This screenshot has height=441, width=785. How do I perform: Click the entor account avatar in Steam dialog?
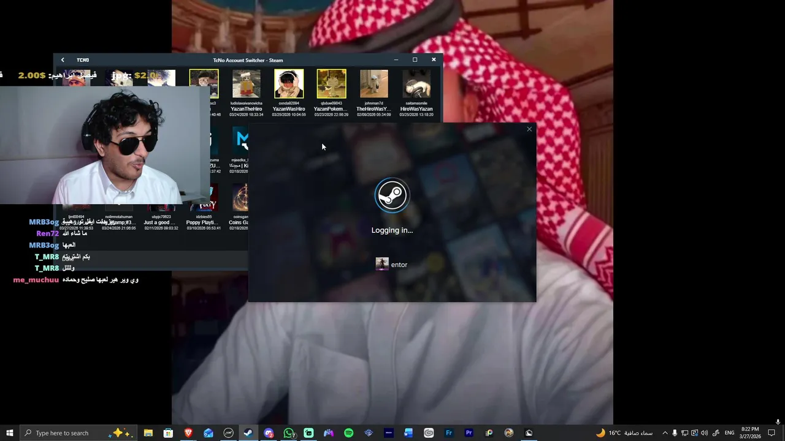(382, 264)
